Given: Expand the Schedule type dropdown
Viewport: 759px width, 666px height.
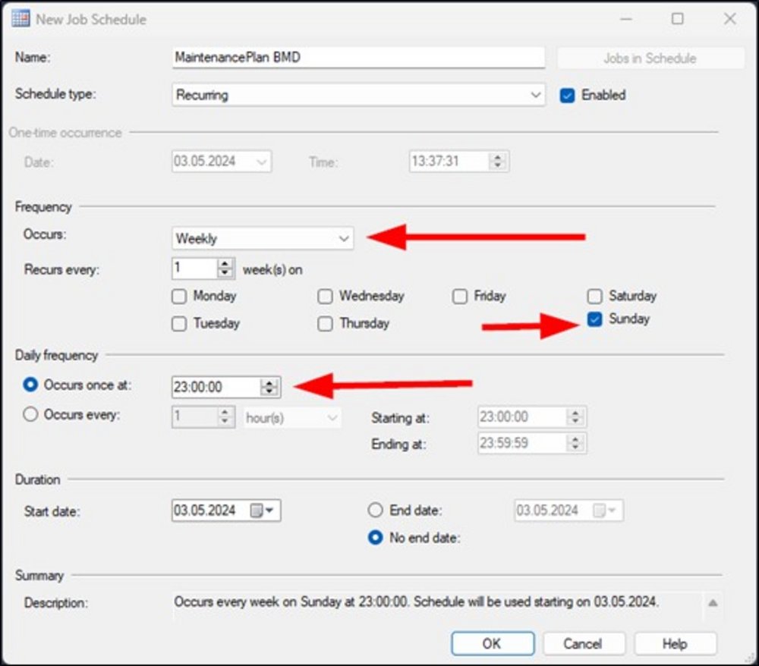Looking at the screenshot, I should [x=537, y=96].
